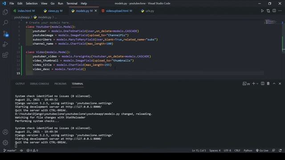Open the Explorer view in activity bar

pos(5,12)
